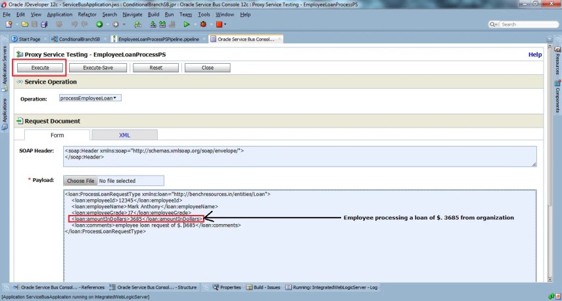Screen dimensions: 562x301
Task: Open the Build - Issues bottom tab
Action: [x=263, y=287]
